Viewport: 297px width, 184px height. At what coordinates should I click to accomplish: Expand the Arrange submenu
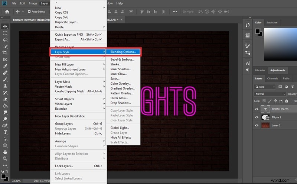click(x=78, y=141)
